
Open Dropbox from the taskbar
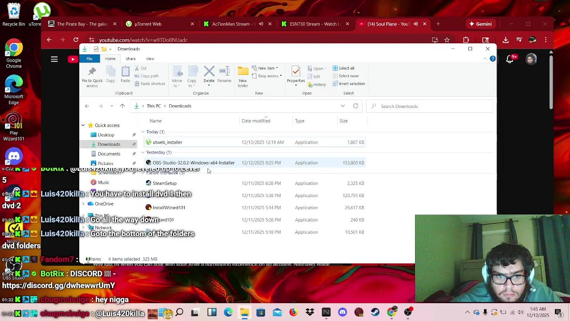309,313
